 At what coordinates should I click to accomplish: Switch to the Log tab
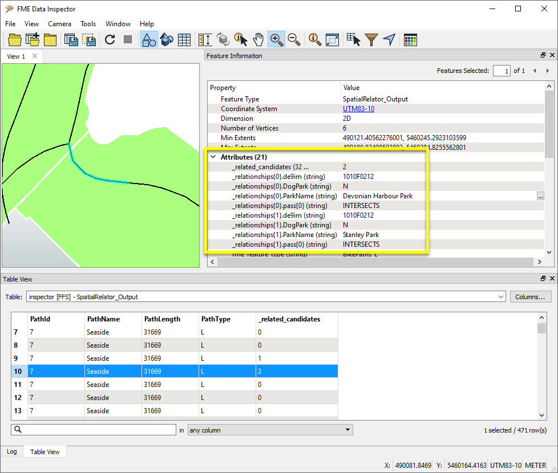(12, 452)
